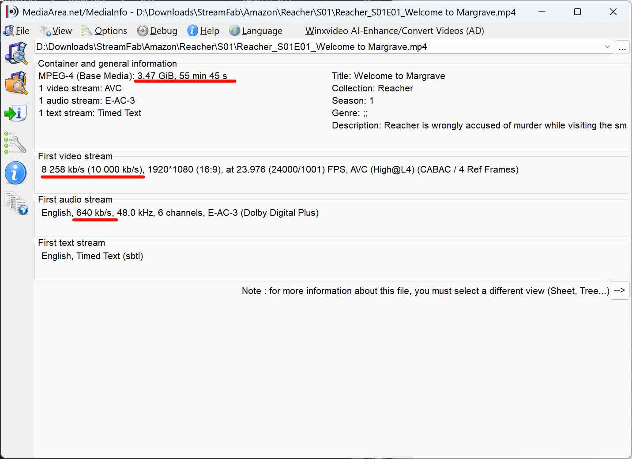This screenshot has width=632, height=459.
Task: Click the Open File sidebar icon
Action: (x=16, y=53)
